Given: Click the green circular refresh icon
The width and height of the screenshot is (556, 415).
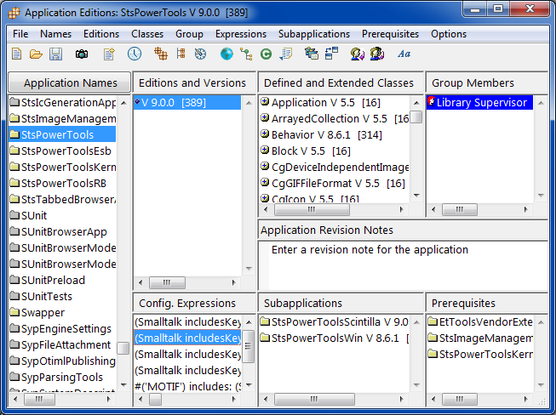Looking at the screenshot, I should (266, 54).
